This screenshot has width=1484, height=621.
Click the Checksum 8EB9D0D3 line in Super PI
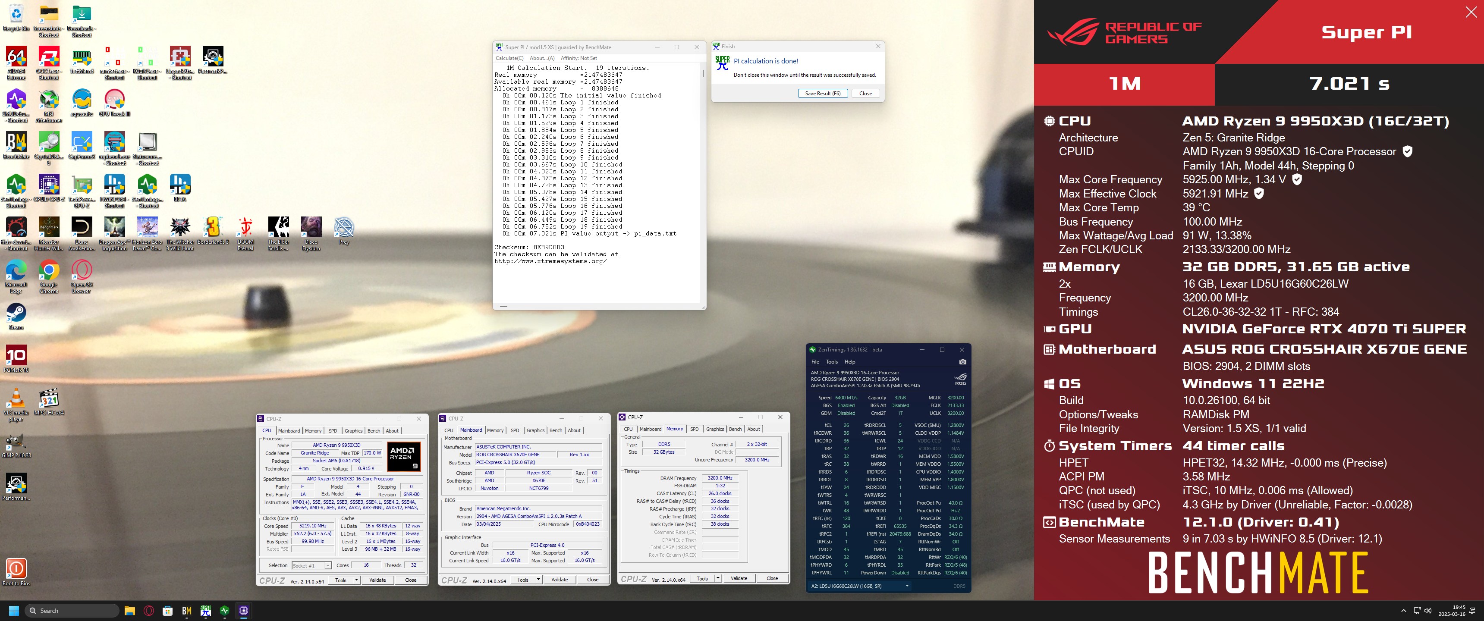click(529, 247)
